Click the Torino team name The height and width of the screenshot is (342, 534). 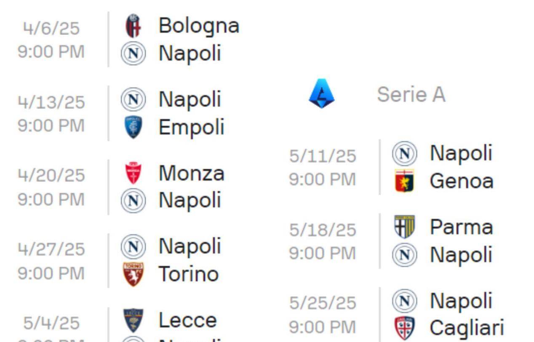point(188,274)
